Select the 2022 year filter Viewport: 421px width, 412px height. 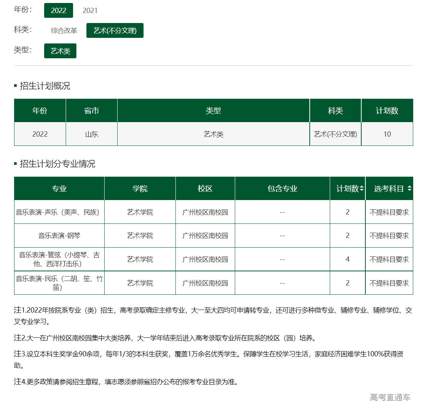point(59,10)
